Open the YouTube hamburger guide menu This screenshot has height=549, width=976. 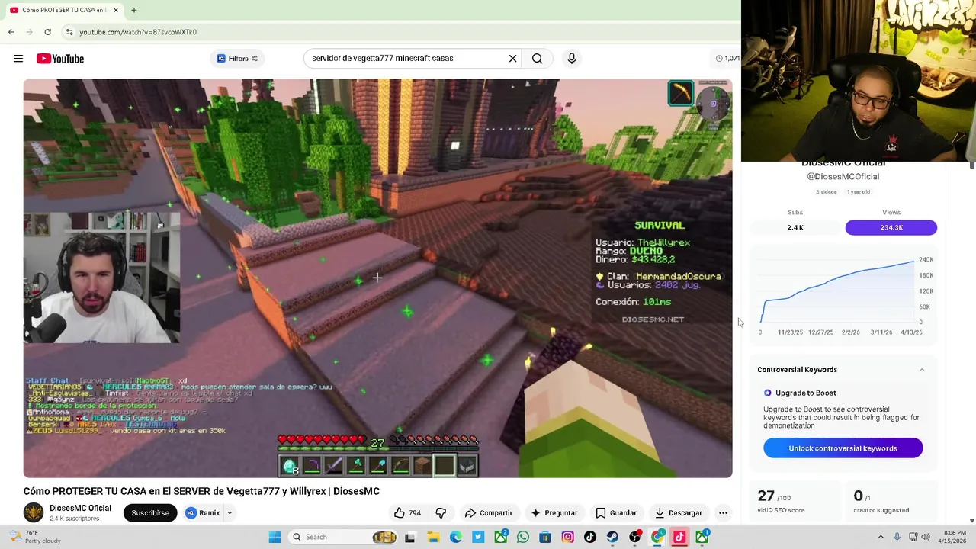coord(18,59)
